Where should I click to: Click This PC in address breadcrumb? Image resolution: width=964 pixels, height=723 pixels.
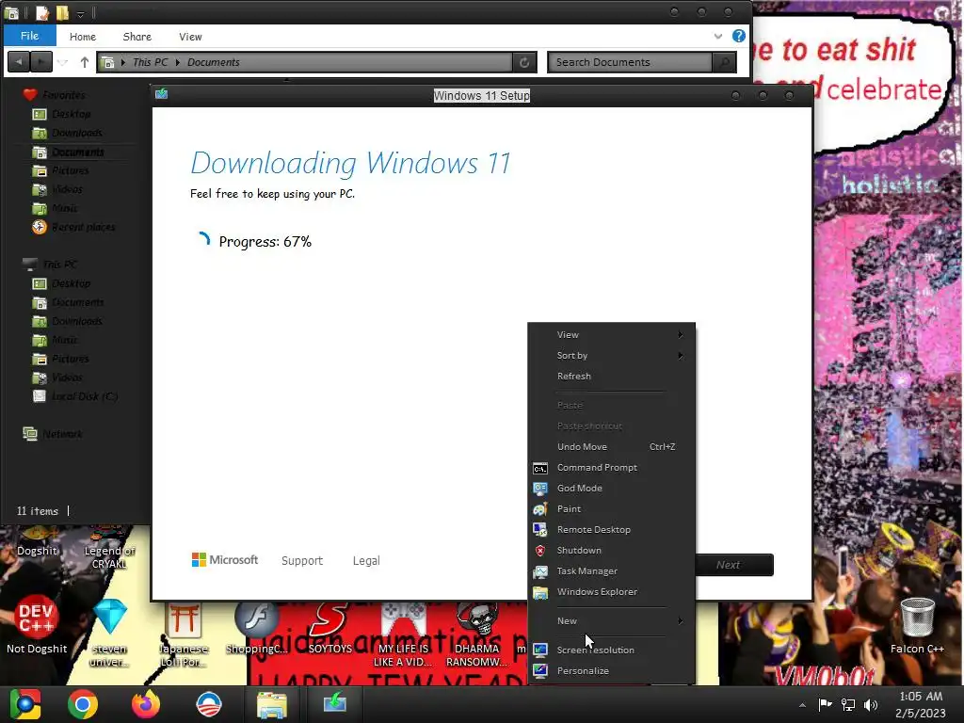tap(150, 62)
